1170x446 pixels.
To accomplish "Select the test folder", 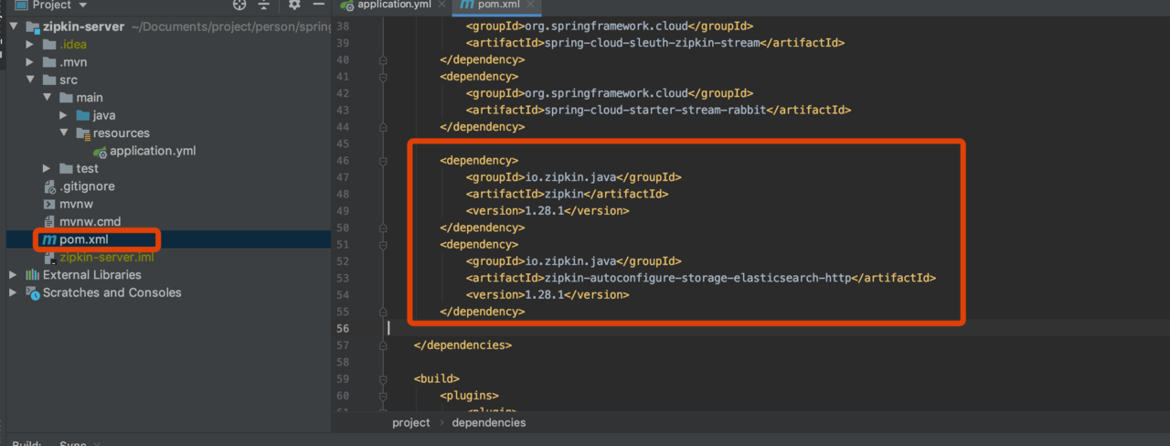I will (x=88, y=168).
